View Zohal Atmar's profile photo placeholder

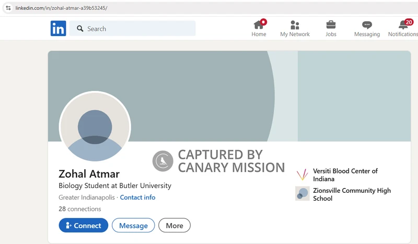(x=95, y=127)
